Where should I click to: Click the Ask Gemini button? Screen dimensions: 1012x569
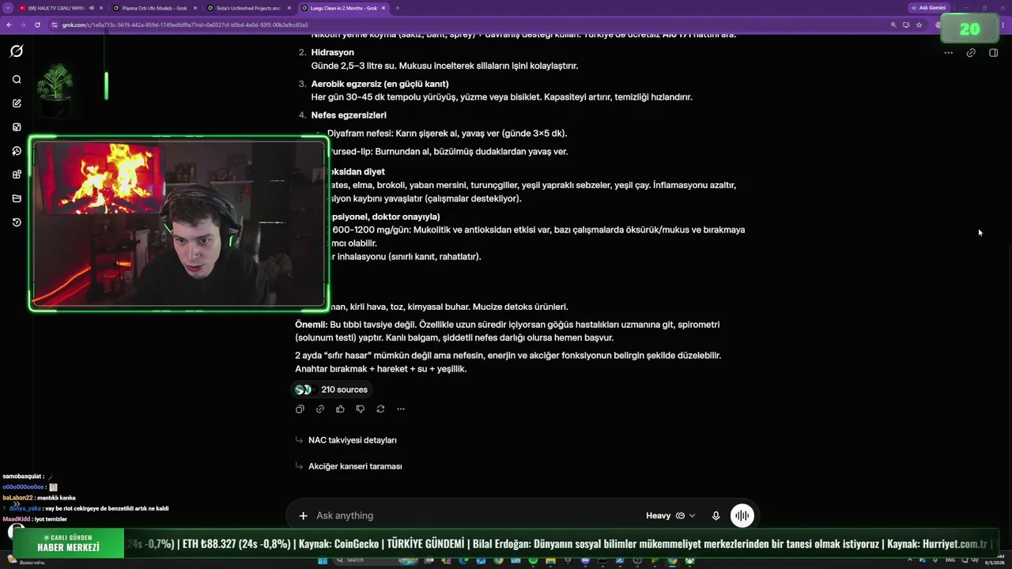coord(929,8)
